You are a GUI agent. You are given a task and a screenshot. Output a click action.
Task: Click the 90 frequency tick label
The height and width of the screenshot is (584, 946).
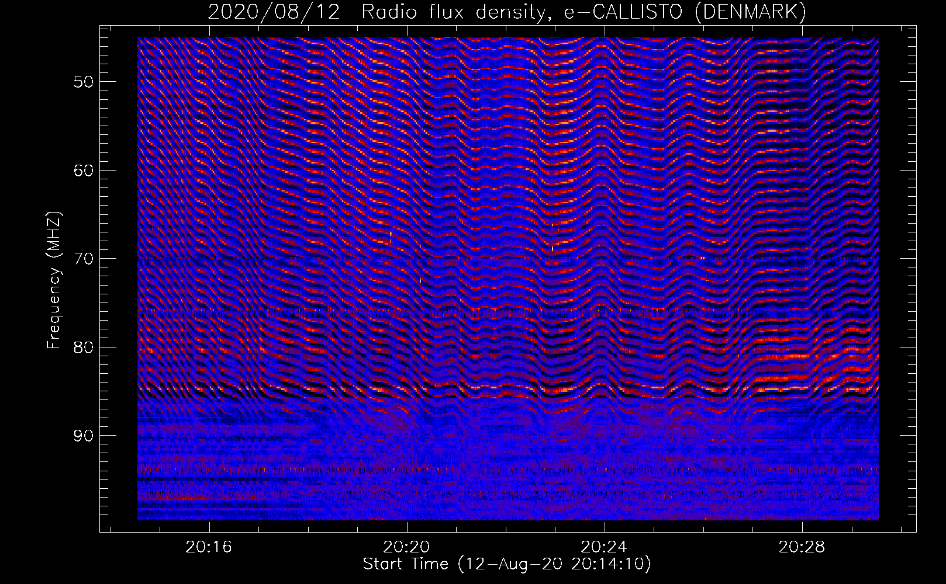tap(83, 436)
